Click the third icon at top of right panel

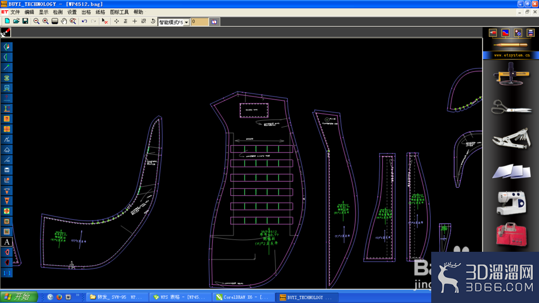click(518, 33)
